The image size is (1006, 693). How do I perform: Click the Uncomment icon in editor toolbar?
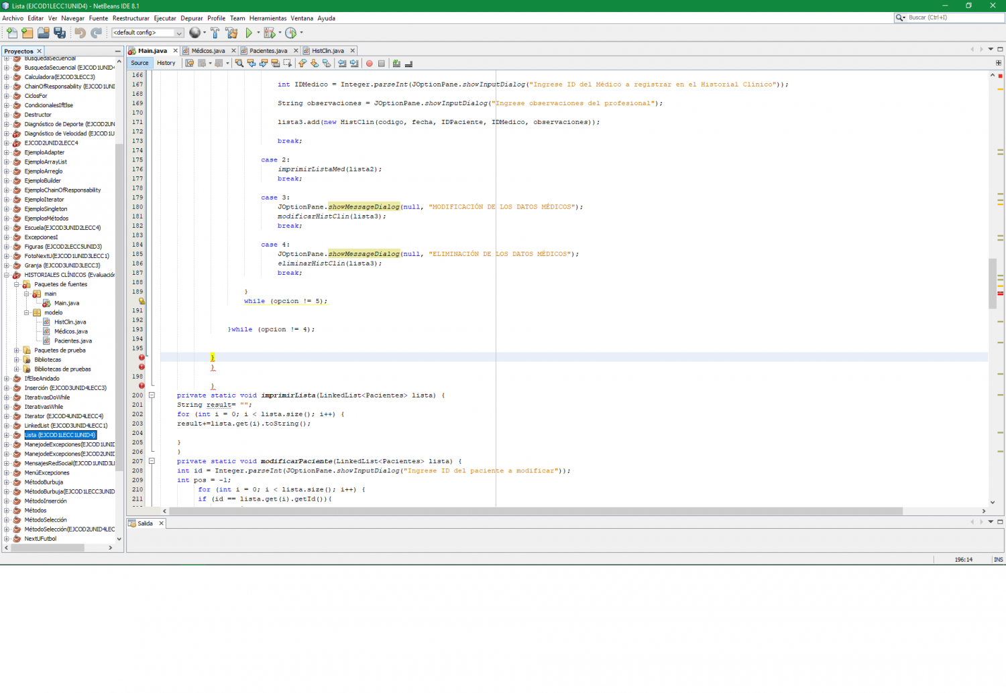pyautogui.click(x=408, y=63)
